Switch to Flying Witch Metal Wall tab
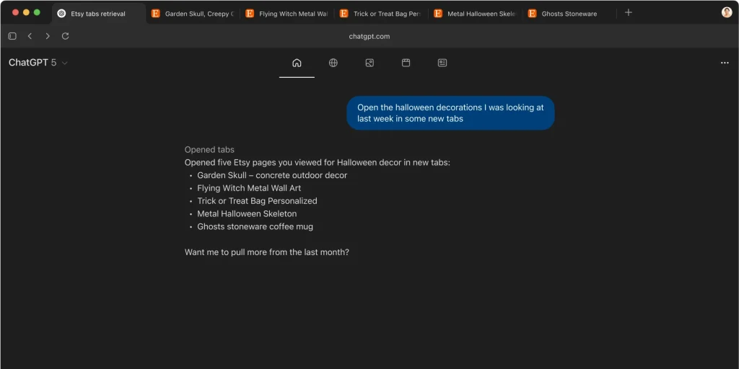The image size is (739, 369). point(287,14)
